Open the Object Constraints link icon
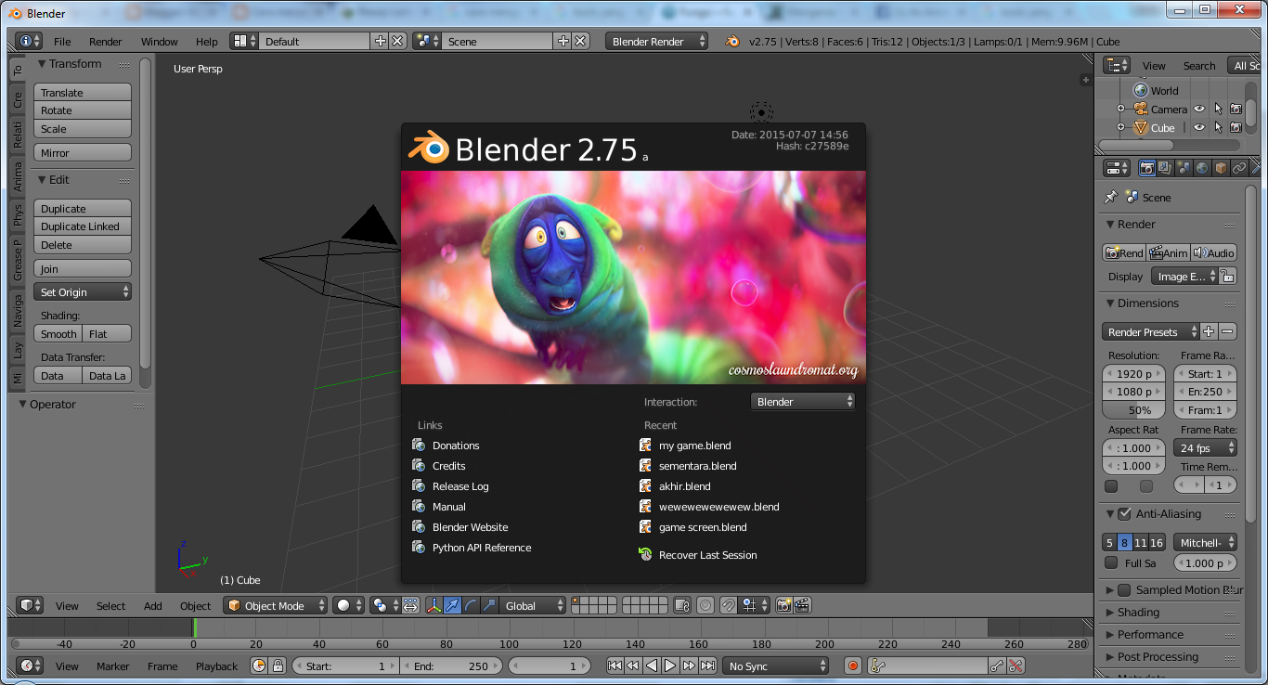This screenshot has height=685, width=1268. pyautogui.click(x=1238, y=168)
